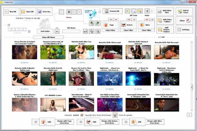197x131 pixels.
Task: Select the dense nine-square grid view icon
Action: [69, 12]
